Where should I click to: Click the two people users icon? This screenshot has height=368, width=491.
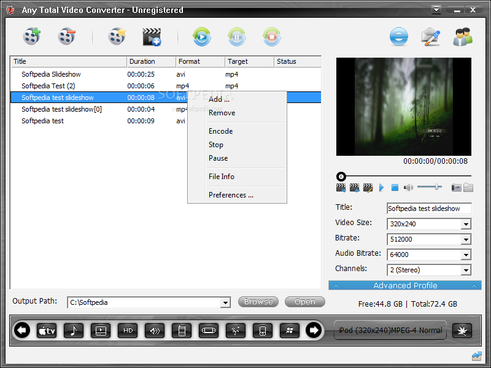pyautogui.click(x=463, y=37)
